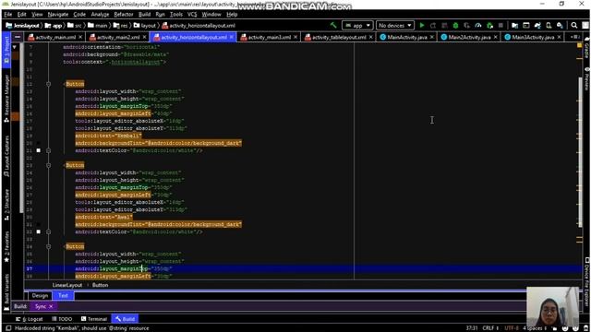
Task: Switch to Main3Activity.java tab
Action: 533,37
